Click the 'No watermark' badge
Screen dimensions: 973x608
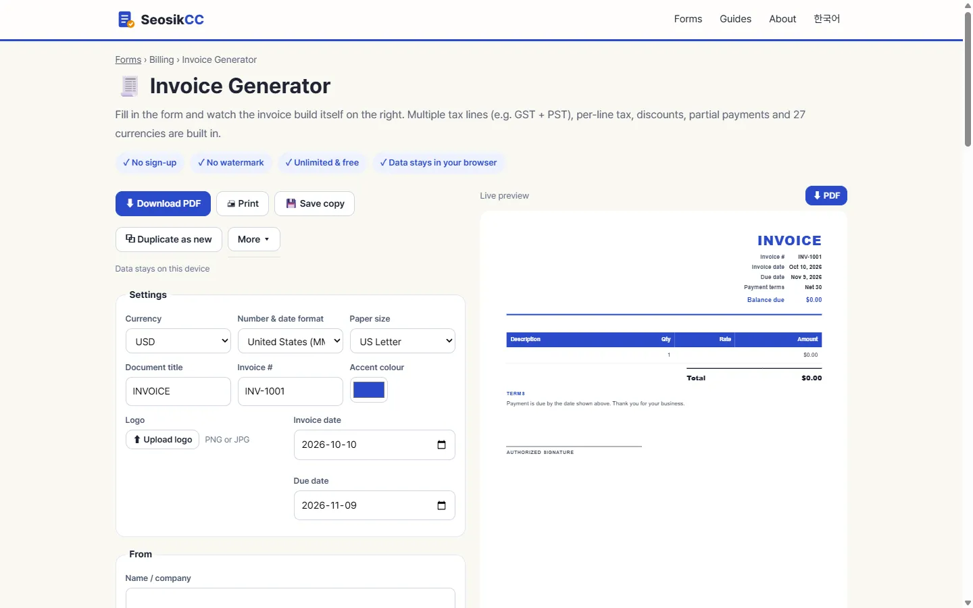(x=230, y=163)
